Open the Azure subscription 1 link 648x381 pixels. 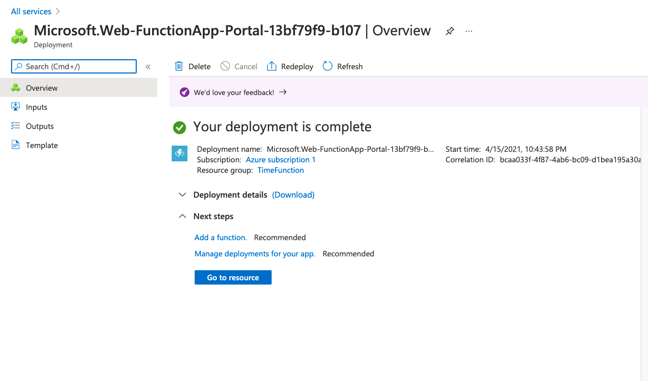[x=281, y=159]
